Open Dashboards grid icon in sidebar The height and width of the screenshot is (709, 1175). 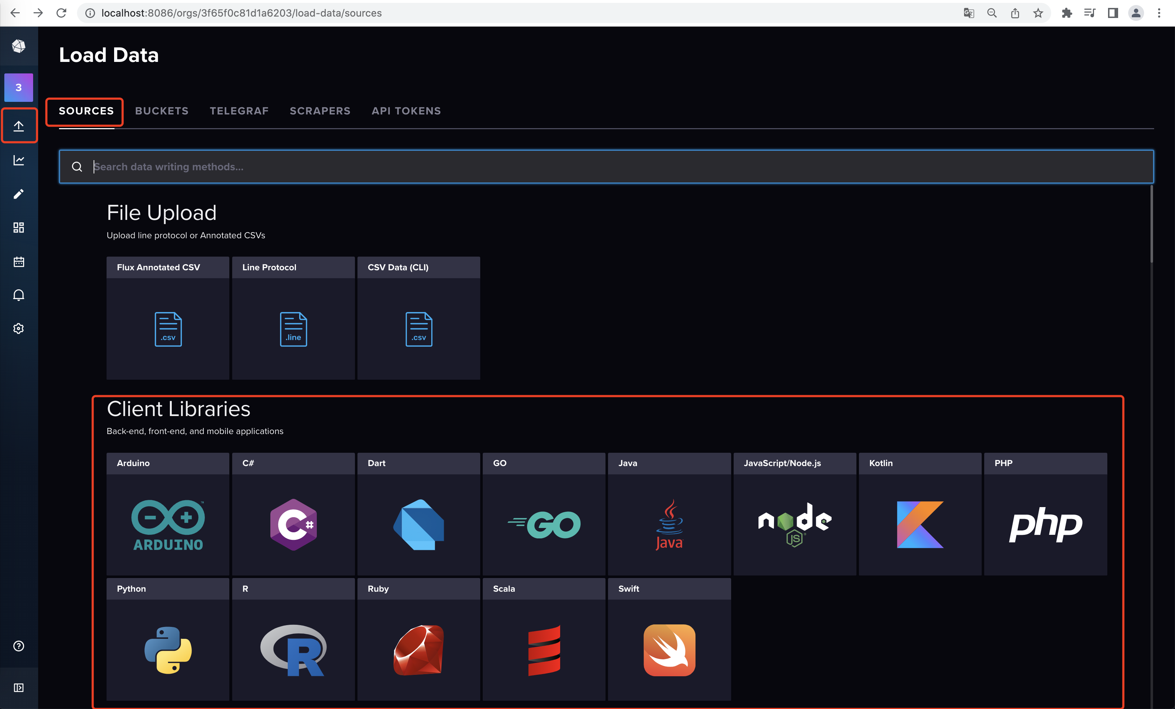[19, 227]
